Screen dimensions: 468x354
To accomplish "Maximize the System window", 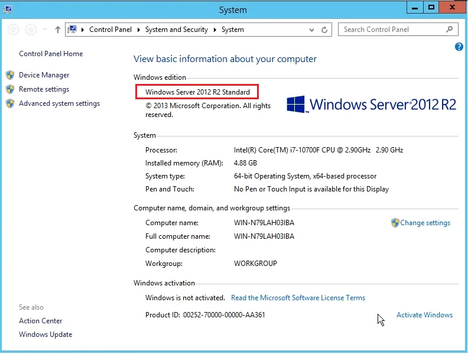I will [431, 8].
